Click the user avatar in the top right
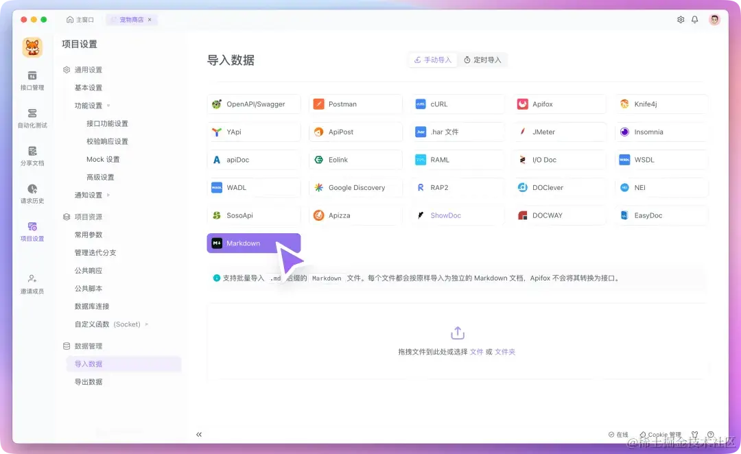This screenshot has height=454, width=741. coord(714,19)
